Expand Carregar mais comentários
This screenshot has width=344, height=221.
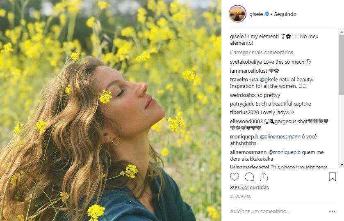tap(262, 53)
